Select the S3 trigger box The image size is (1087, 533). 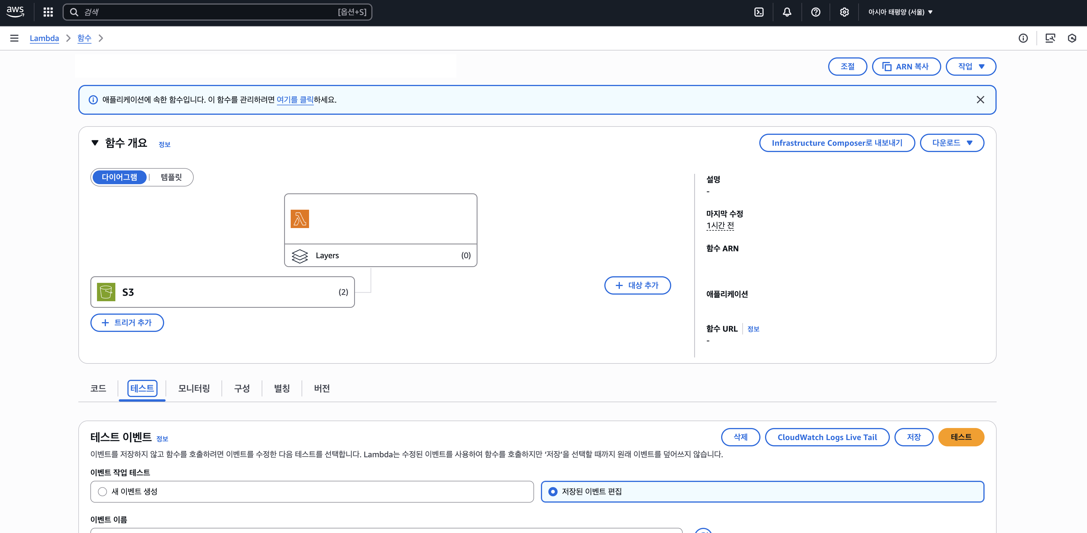[x=222, y=292]
